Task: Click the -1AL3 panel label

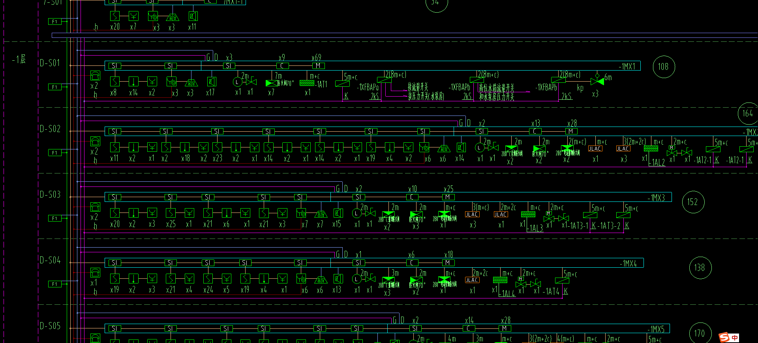Action: [x=535, y=228]
